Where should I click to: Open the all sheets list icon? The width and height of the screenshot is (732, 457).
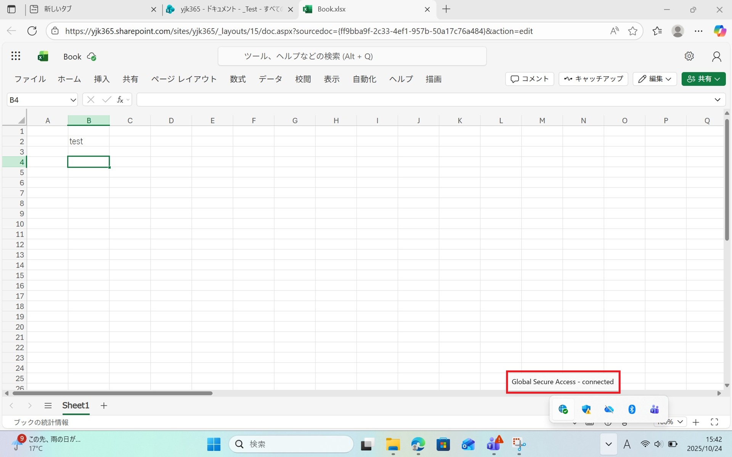coord(48,406)
